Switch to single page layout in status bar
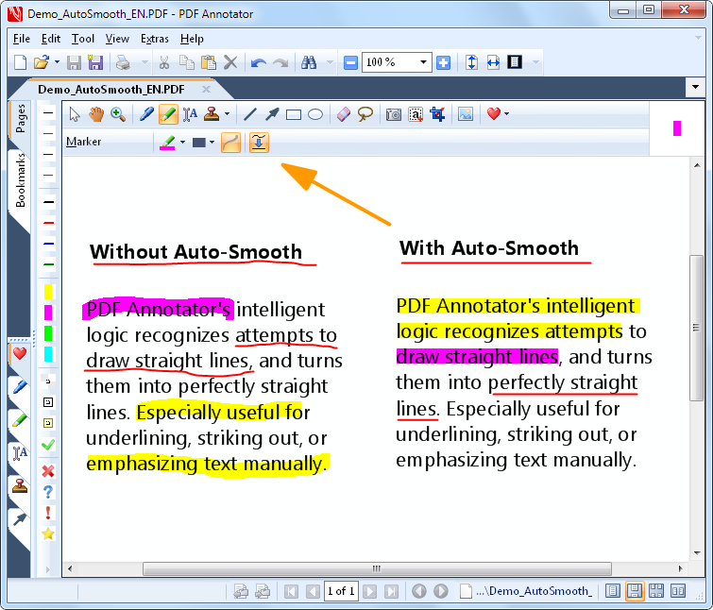This screenshot has width=713, height=610. click(x=613, y=591)
